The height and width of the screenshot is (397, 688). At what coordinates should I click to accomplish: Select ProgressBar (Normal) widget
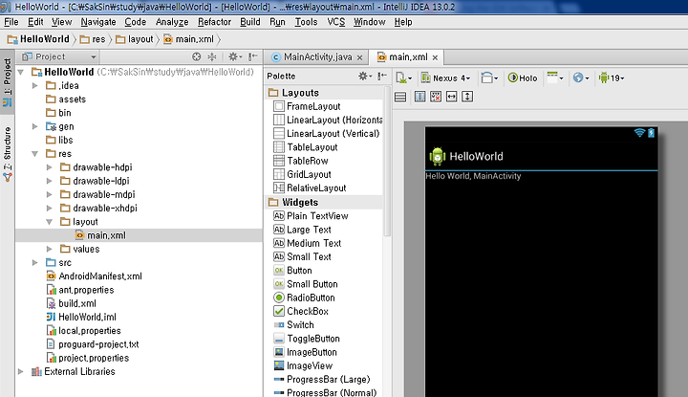tap(325, 392)
